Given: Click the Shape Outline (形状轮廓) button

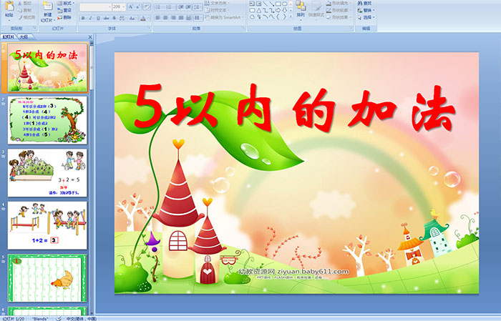Looking at the screenshot, I should coord(339,10).
